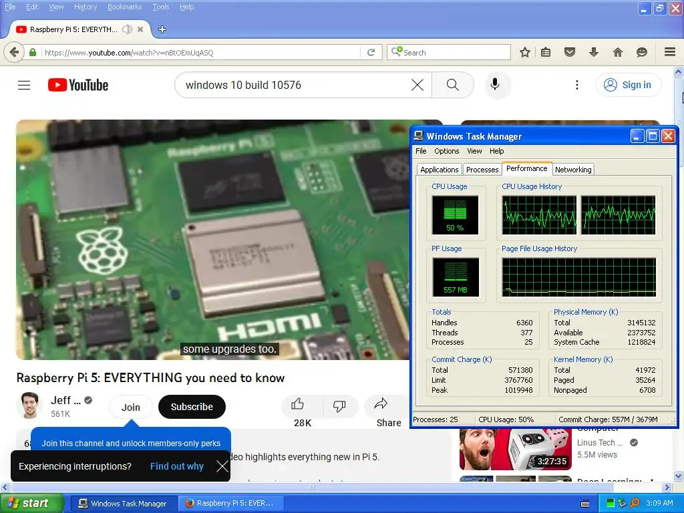684x513 pixels.
Task: Open the Firefox Help menu
Action: coord(187,7)
